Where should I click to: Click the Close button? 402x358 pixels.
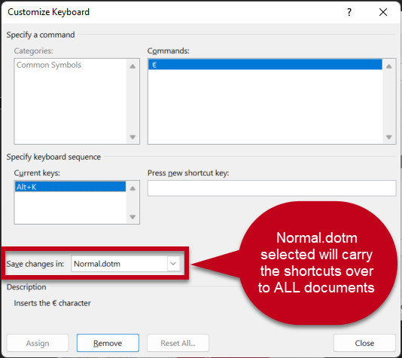[x=364, y=343]
